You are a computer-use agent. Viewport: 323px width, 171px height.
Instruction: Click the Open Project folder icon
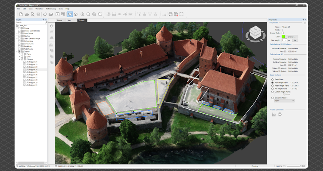point(27,14)
